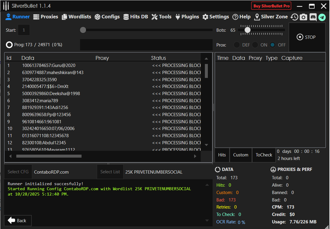330x229 pixels.
Task: Set proxy mode to DEF
Action: pos(237,45)
